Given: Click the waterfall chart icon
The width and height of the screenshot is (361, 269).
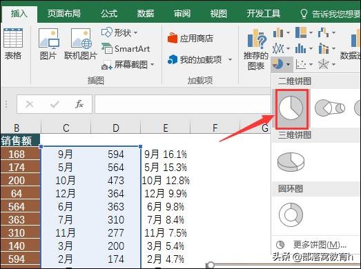Looking at the screenshot, I should click(x=323, y=32).
